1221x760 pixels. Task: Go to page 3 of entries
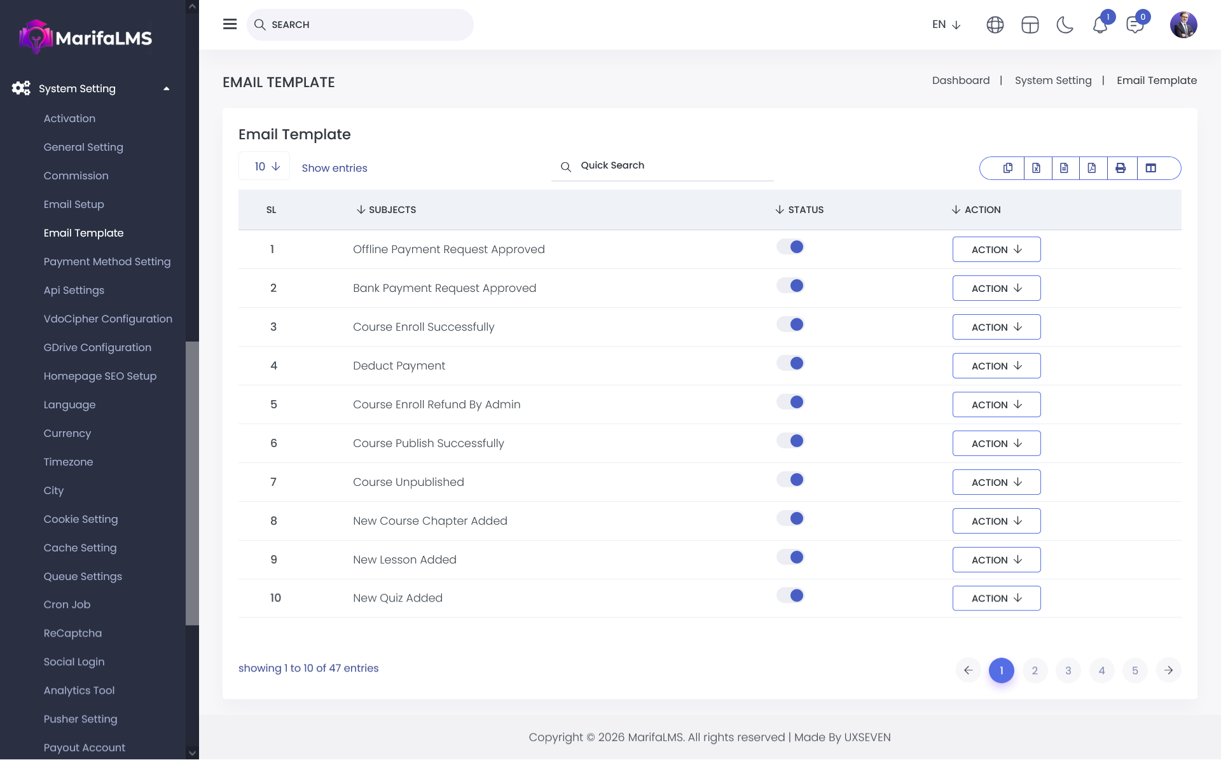(1068, 670)
